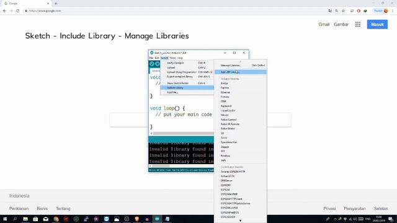Choose Verify/Compile in Sketch menu
Image resolution: width=397 pixels, height=223 pixels.
(x=187, y=63)
